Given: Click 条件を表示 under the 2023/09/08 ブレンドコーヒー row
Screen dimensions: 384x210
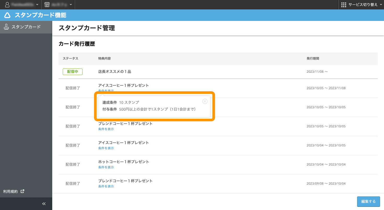Looking at the screenshot, I should [106, 186].
